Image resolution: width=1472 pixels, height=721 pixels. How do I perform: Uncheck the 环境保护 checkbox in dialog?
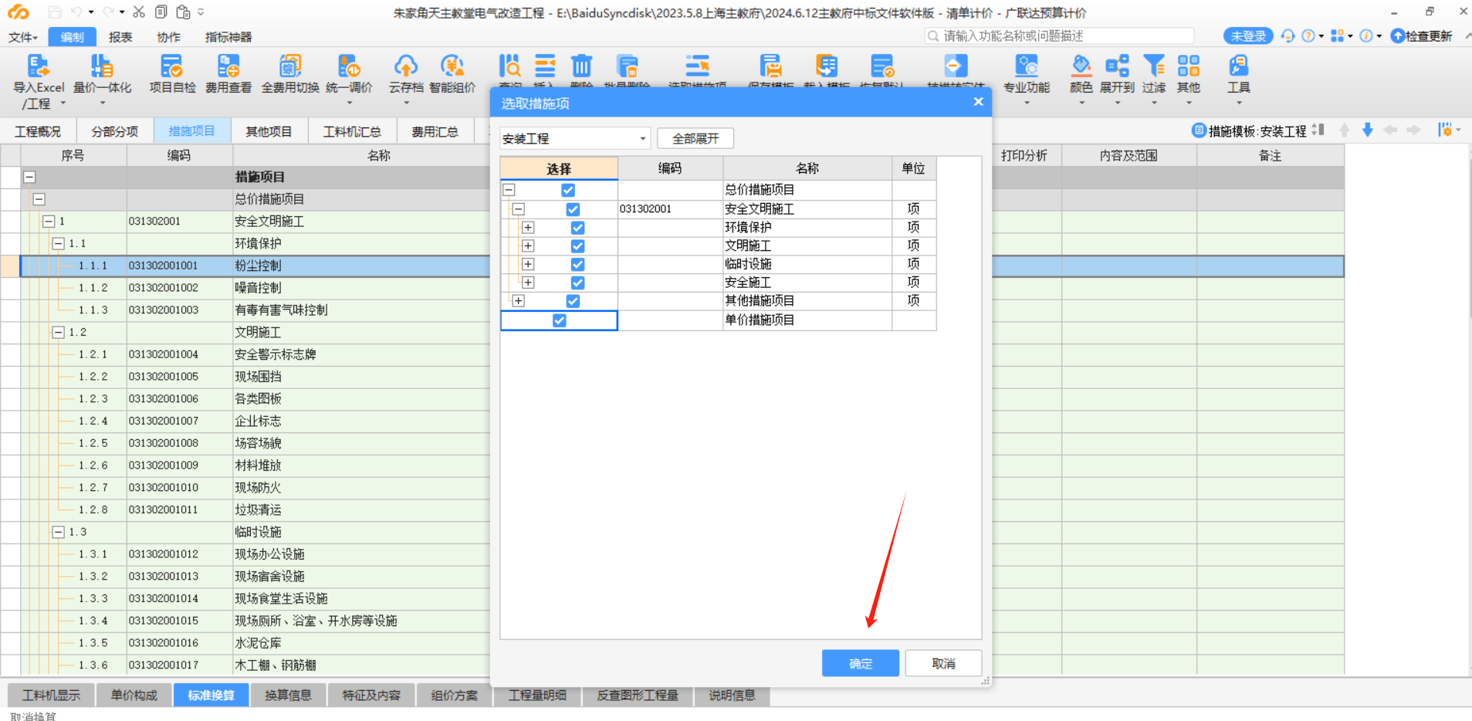click(577, 228)
